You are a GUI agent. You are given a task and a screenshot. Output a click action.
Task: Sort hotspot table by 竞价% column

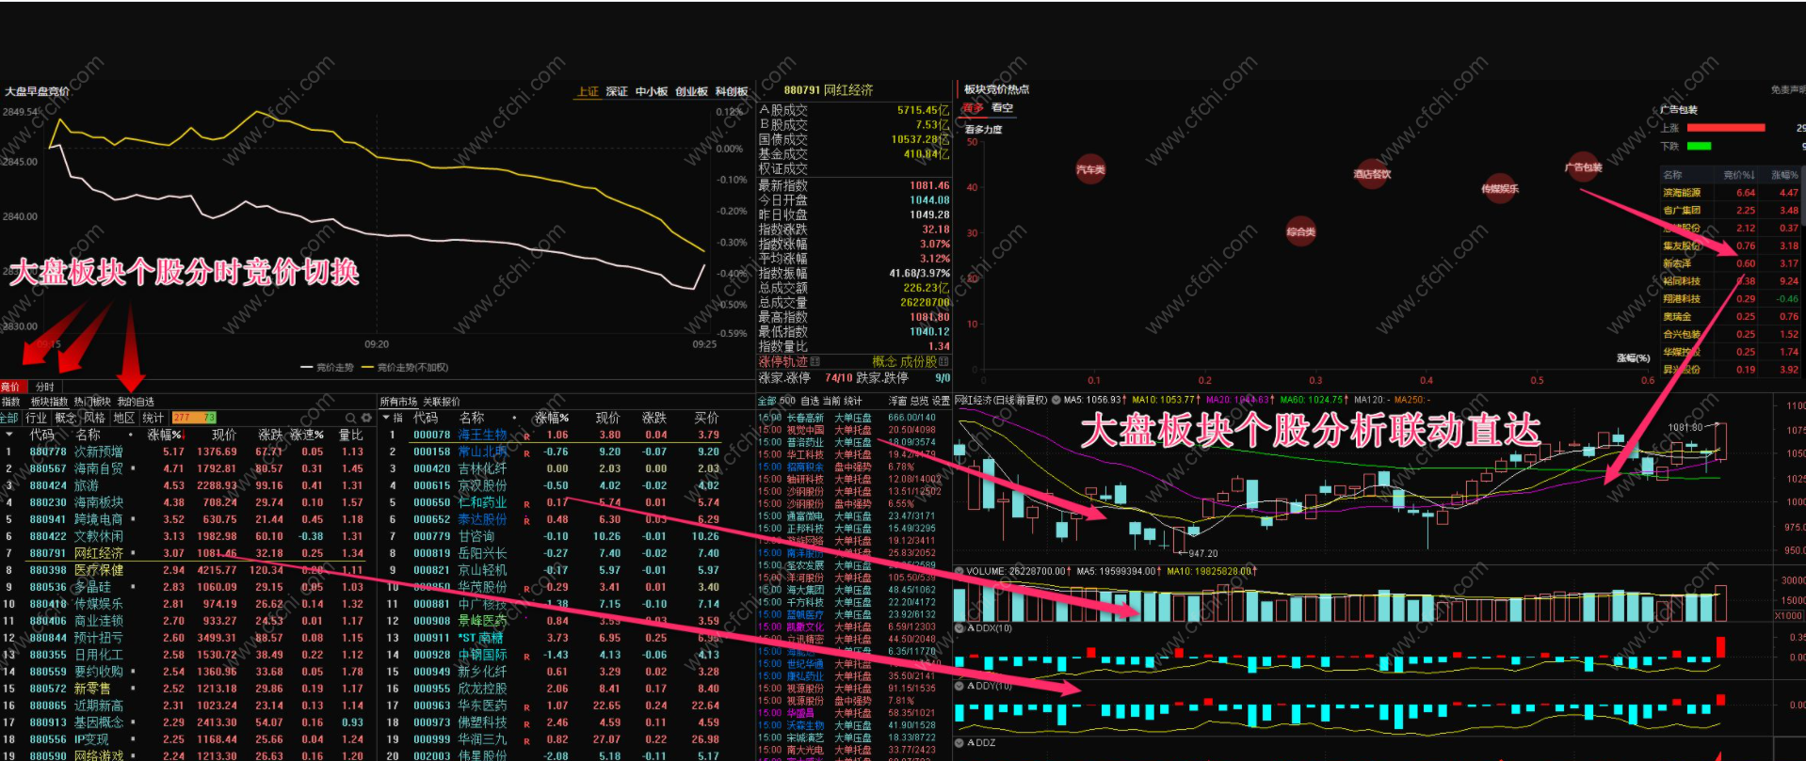tap(1739, 175)
